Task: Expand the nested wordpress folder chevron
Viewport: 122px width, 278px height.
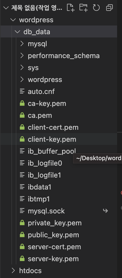Action: [22, 80]
